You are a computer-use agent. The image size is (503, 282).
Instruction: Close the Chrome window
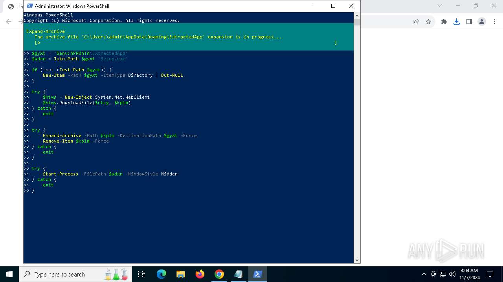click(x=494, y=5)
